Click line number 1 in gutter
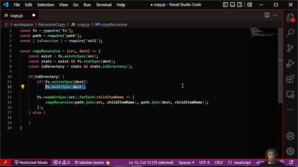This screenshot has height=167, width=298. point(10,31)
